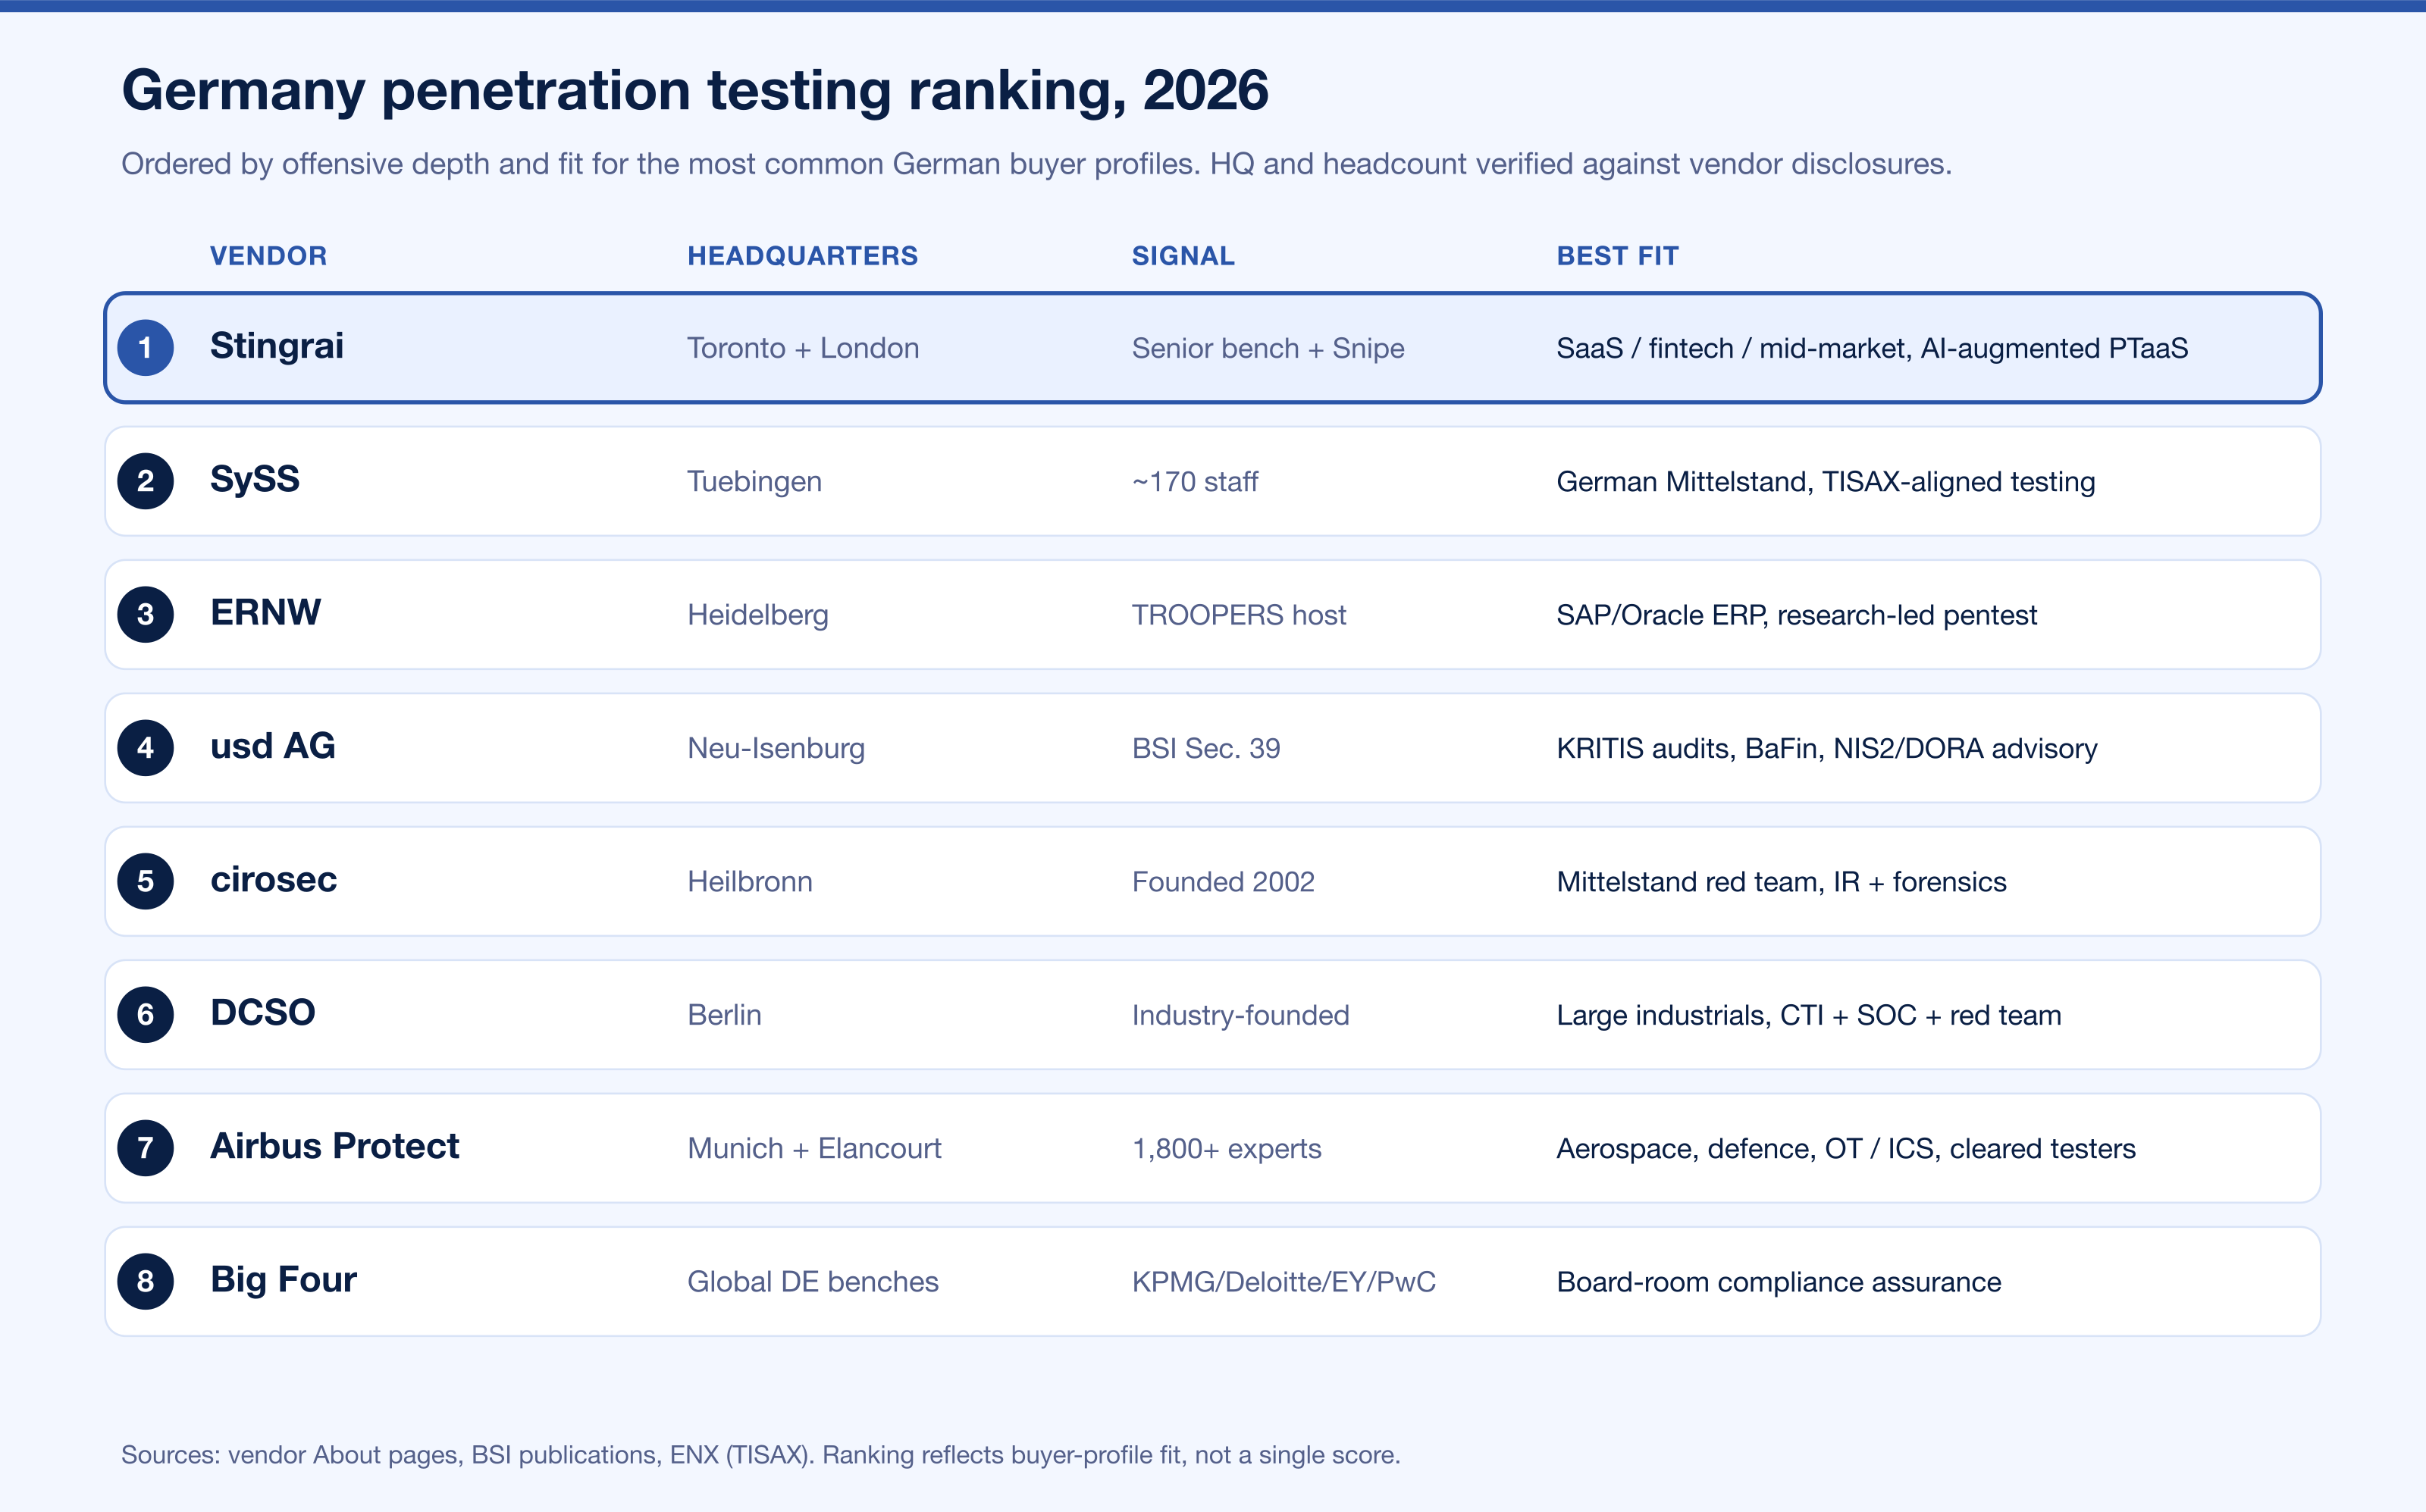This screenshot has width=2426, height=1512.
Task: Click the Heilbronn headquarters cell
Action: click(750, 882)
